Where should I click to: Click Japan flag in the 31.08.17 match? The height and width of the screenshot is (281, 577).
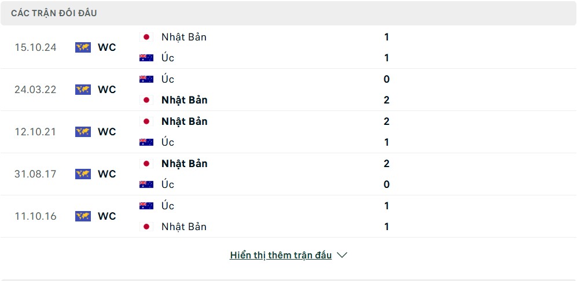coord(146,164)
